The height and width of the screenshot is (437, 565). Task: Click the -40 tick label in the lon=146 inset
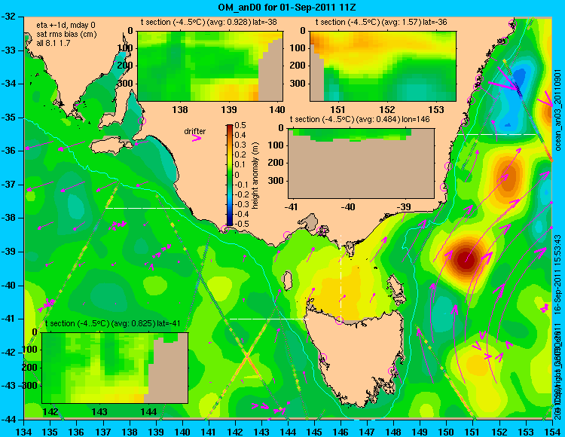click(x=349, y=206)
